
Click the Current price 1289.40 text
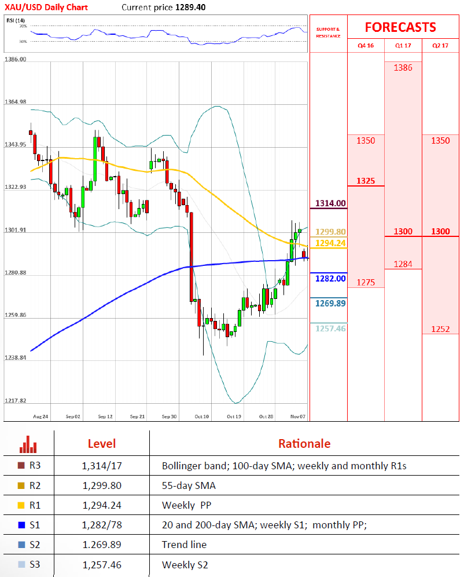(x=164, y=8)
